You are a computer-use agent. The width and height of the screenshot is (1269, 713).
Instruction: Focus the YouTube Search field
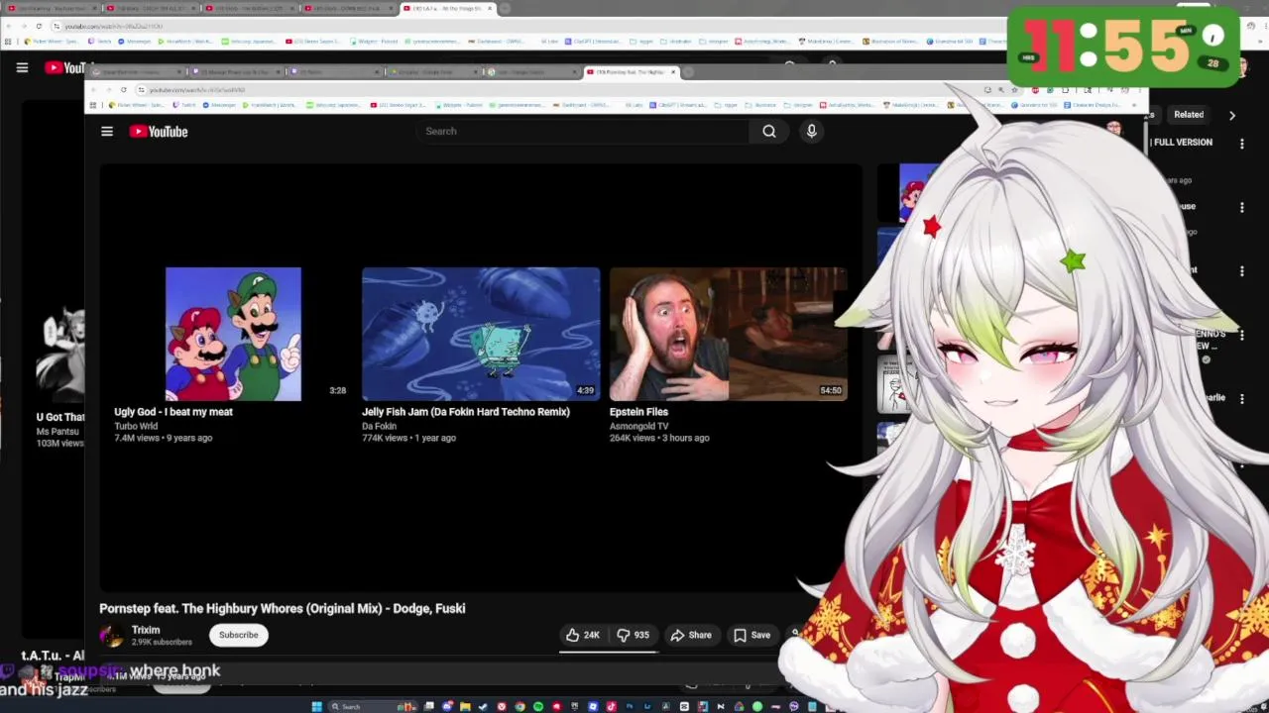pos(583,131)
